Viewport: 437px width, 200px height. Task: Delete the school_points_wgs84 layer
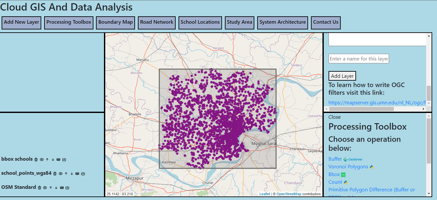55,173
